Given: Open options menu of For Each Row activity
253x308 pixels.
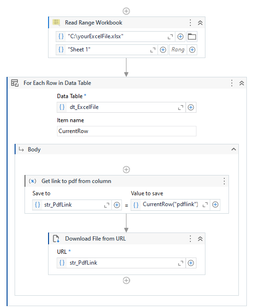Looking at the screenshot, I should pos(232,83).
